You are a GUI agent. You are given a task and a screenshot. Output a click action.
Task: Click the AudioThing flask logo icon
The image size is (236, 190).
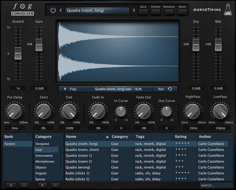(227, 10)
